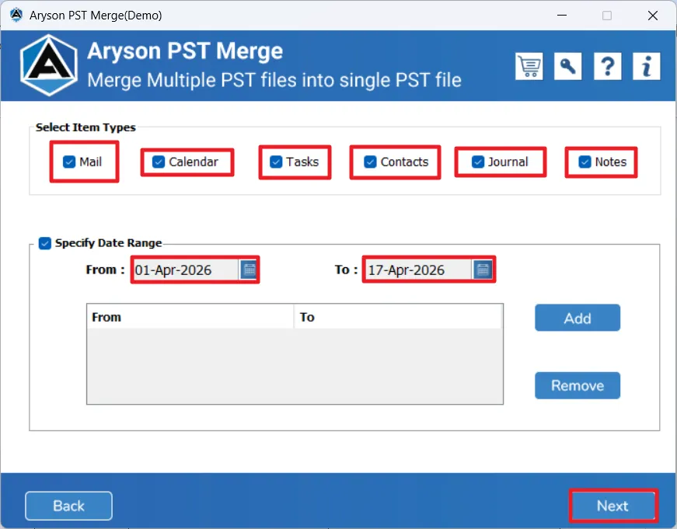Go to the Next step
Image resolution: width=677 pixels, height=529 pixels.
[613, 506]
